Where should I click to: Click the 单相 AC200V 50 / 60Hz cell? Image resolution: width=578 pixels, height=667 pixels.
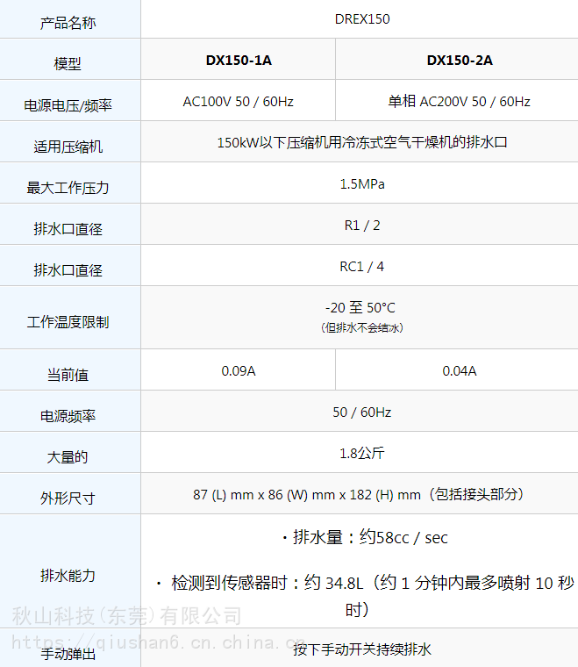click(x=459, y=102)
